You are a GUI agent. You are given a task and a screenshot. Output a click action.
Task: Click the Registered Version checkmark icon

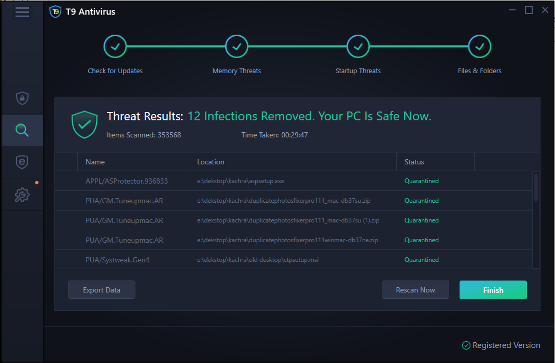click(466, 345)
